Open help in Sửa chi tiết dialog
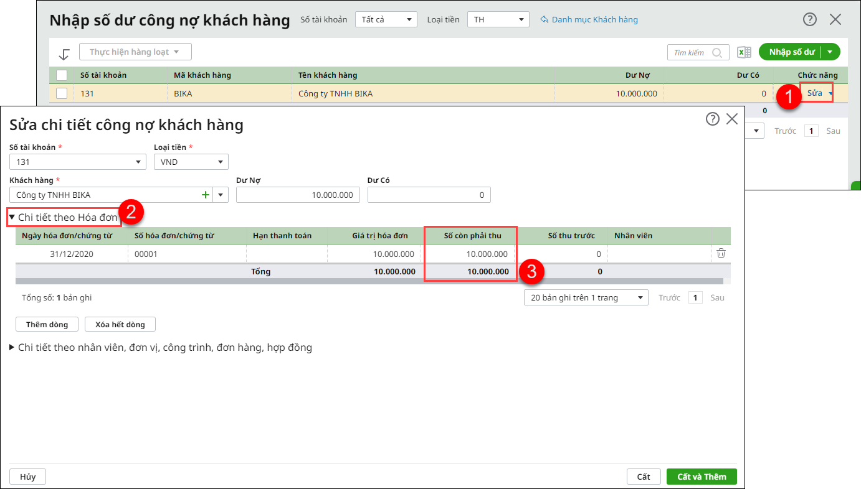Screen dimensions: 861x489 (x=713, y=119)
